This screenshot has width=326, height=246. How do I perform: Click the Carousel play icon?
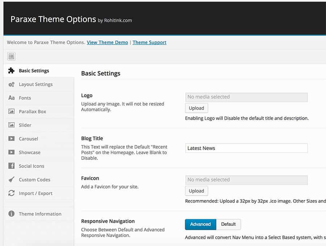pos(12,139)
